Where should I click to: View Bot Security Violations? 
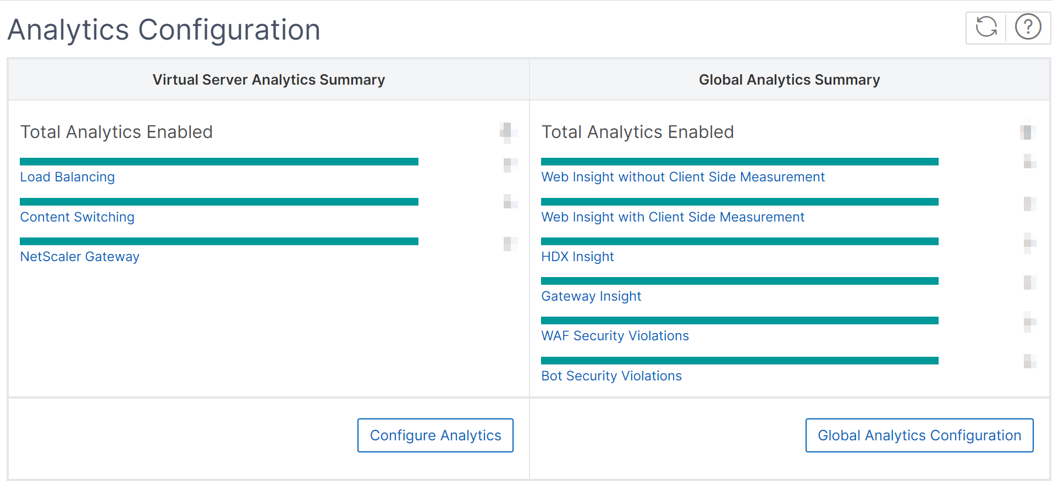pyautogui.click(x=611, y=376)
